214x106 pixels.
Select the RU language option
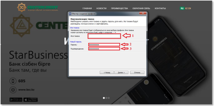182,8
